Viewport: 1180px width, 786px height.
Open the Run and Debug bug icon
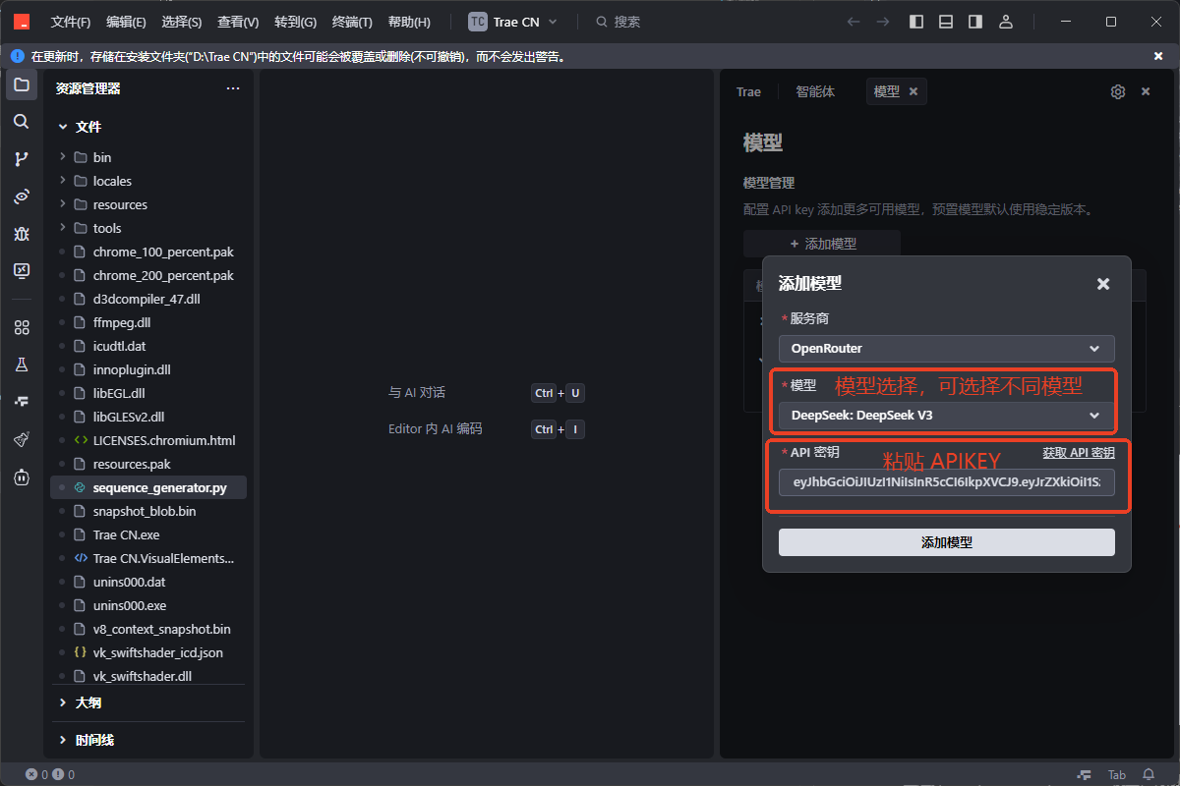click(22, 234)
